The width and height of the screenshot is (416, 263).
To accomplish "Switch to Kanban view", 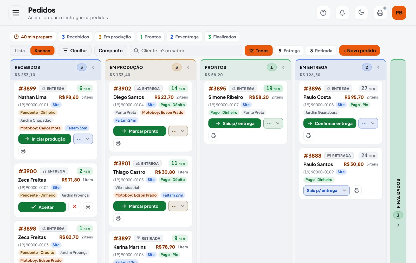I will 42,51.
